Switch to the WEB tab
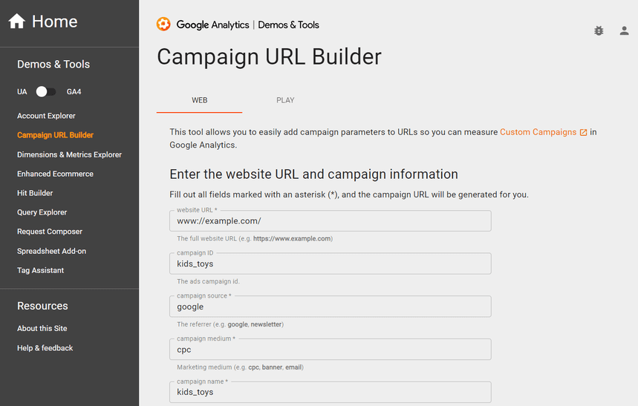 [200, 100]
